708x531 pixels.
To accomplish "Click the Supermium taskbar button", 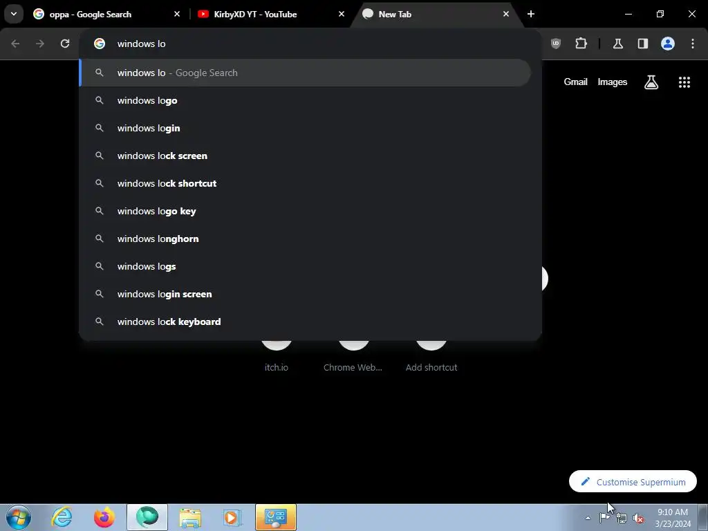I will (147, 517).
